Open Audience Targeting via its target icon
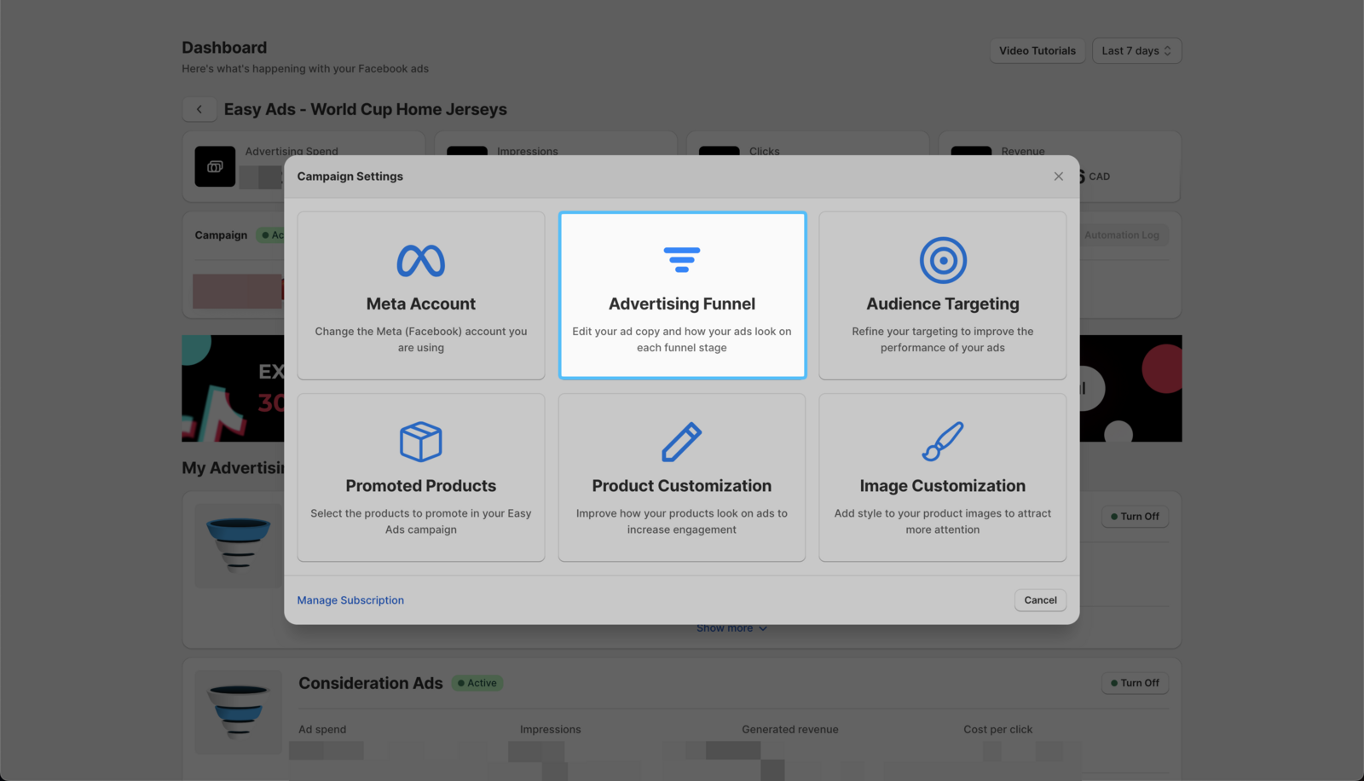1364x781 pixels. coord(942,259)
